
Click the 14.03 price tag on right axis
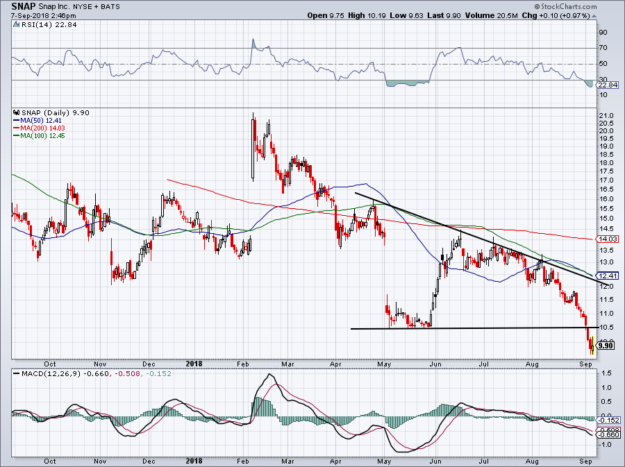pos(608,239)
